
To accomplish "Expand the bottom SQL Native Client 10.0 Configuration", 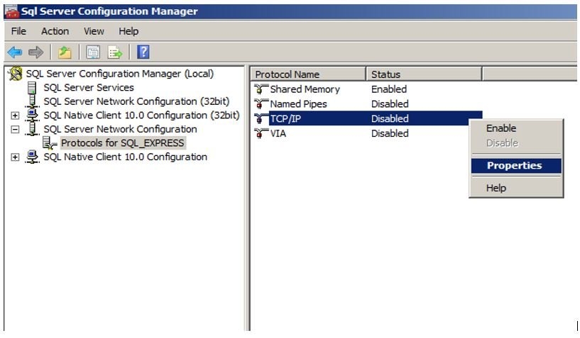I will click(x=16, y=157).
